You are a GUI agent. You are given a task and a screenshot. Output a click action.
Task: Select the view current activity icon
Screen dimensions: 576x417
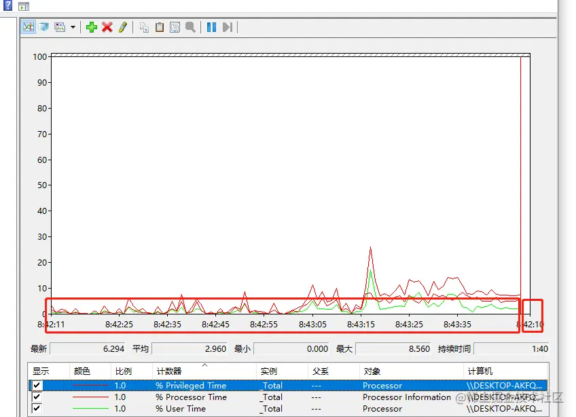click(29, 27)
